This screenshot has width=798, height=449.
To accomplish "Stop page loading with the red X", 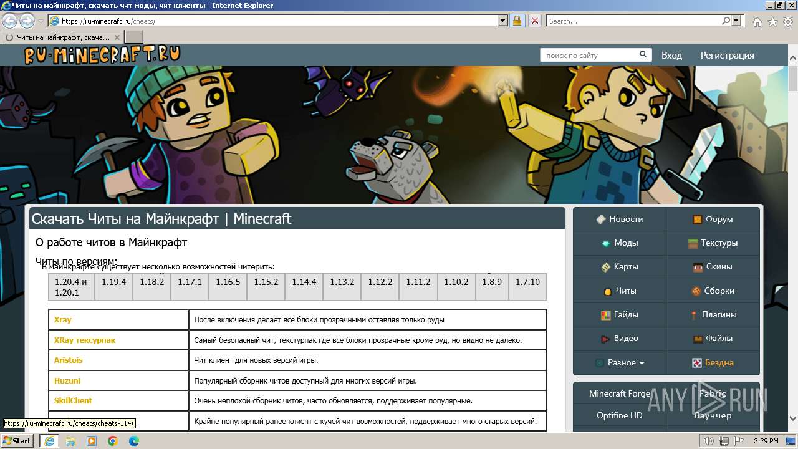I will (x=535, y=21).
